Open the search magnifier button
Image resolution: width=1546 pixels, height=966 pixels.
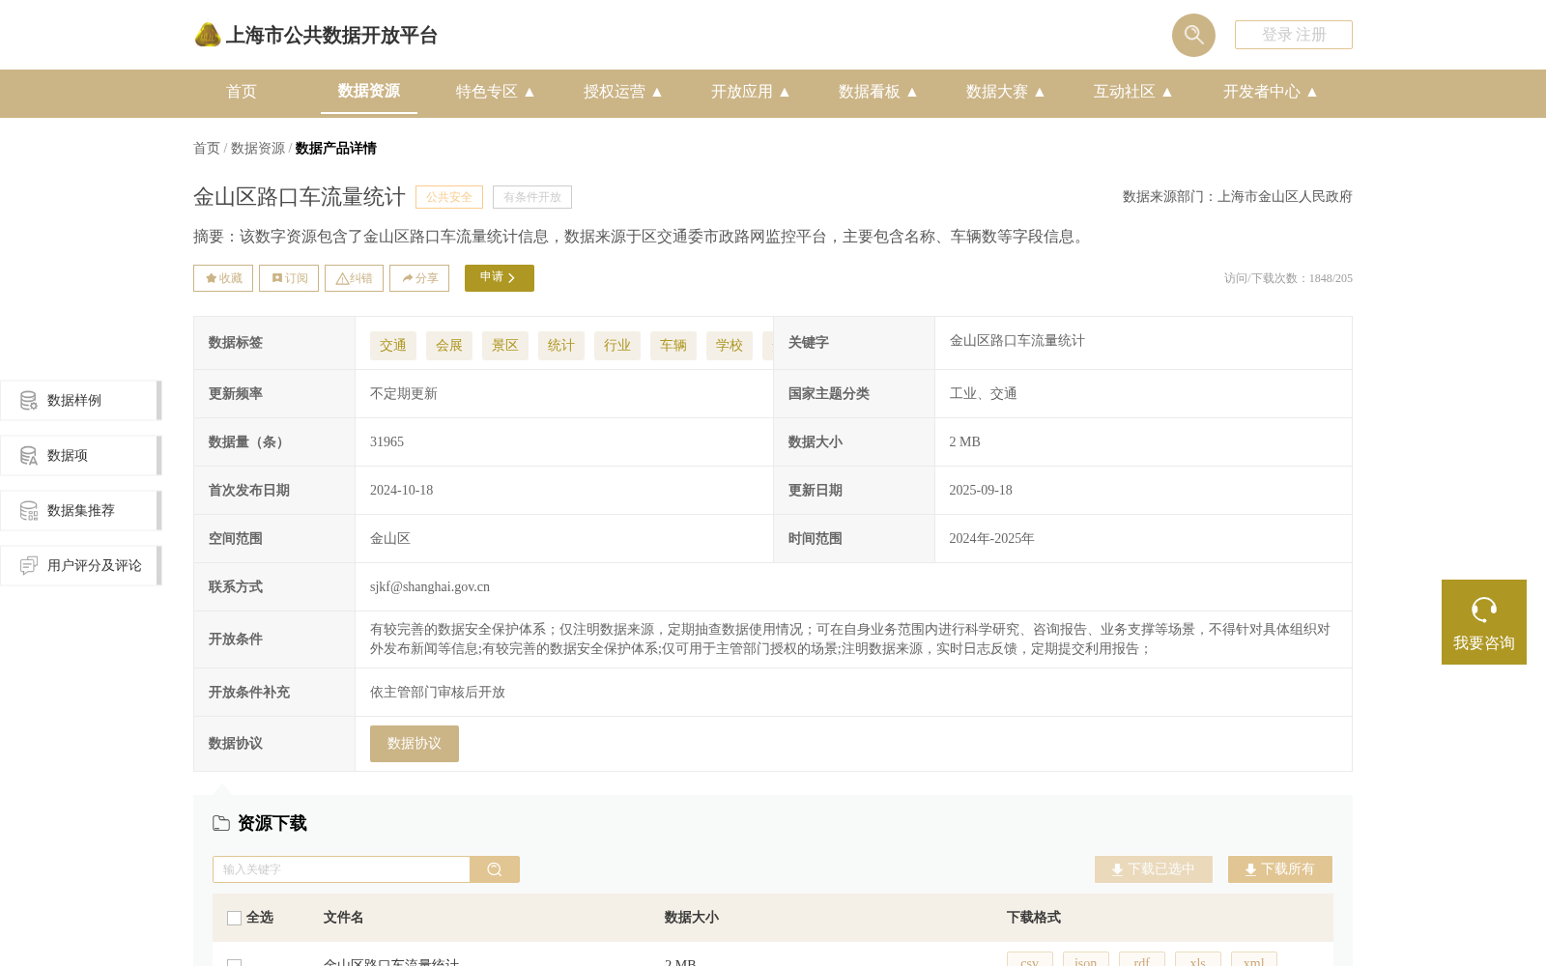pyautogui.click(x=1193, y=35)
